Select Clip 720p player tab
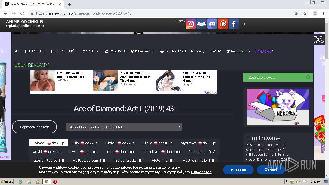This screenshot has height=185, width=329. 85,143
